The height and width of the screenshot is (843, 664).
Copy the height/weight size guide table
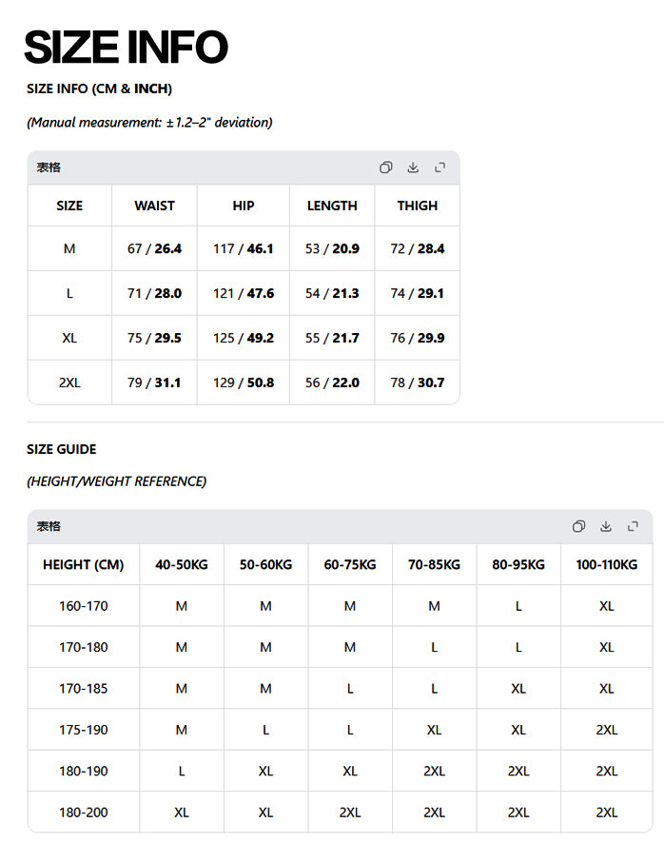tap(578, 526)
